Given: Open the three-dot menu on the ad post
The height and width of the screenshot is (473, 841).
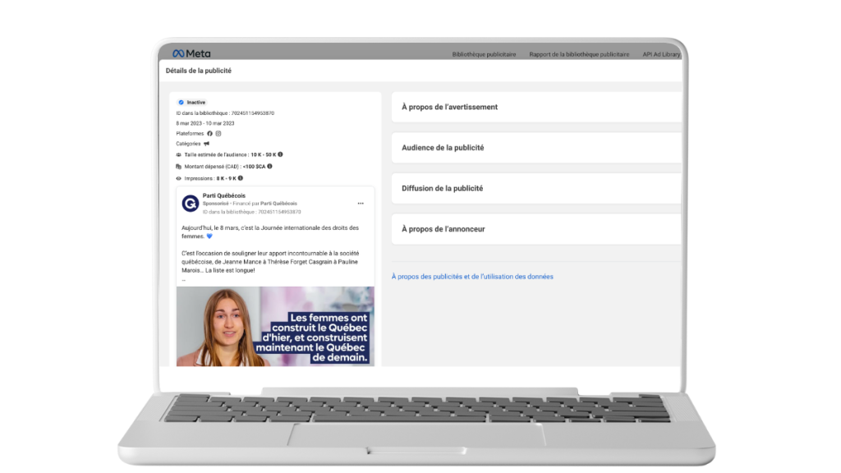Looking at the screenshot, I should [x=360, y=203].
